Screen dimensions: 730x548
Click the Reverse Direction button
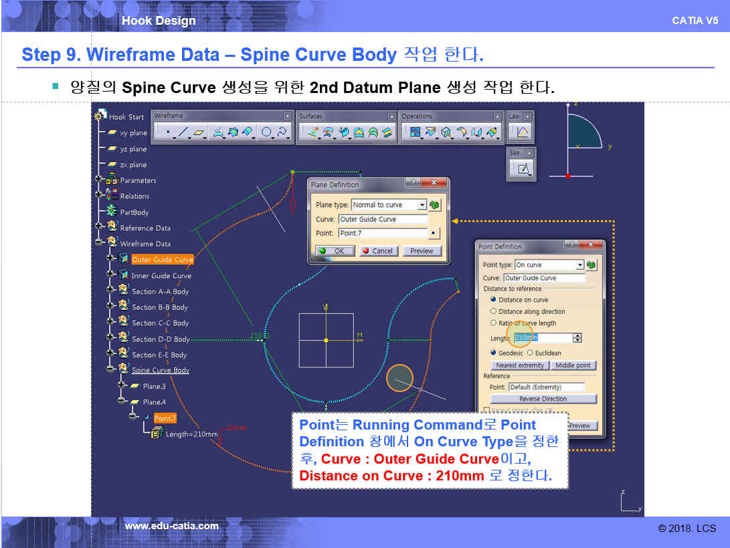(x=543, y=399)
